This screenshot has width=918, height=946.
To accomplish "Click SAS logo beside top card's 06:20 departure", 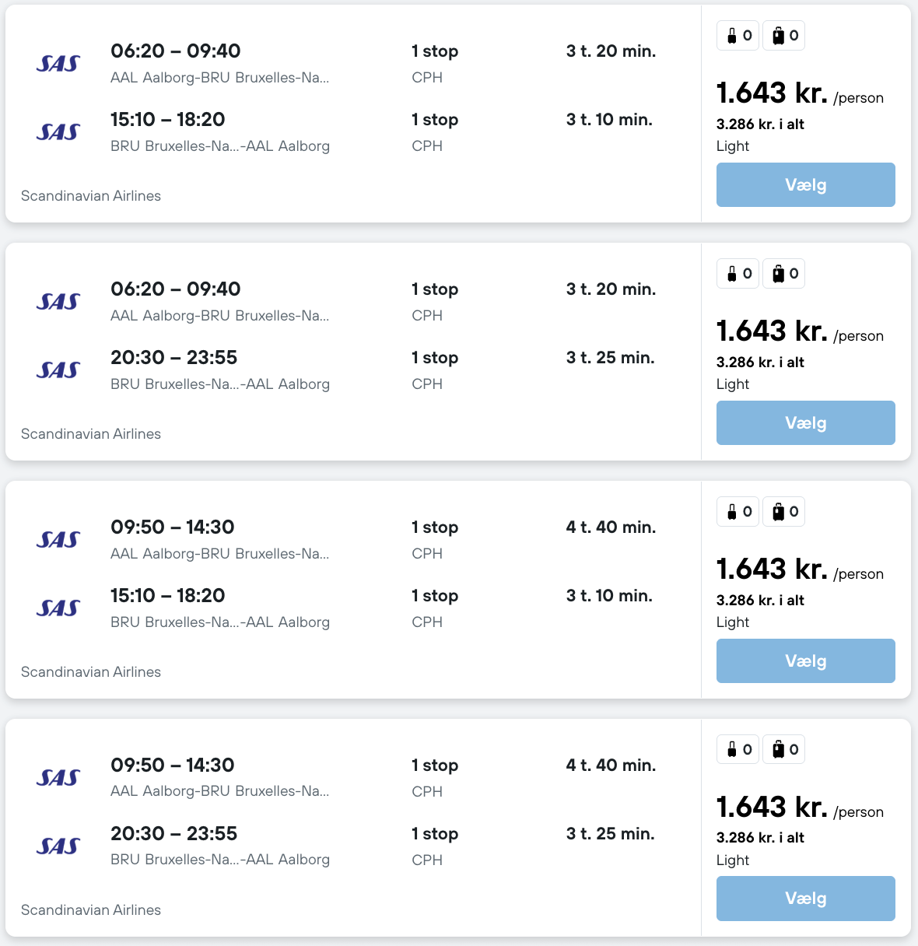I will (x=58, y=64).
